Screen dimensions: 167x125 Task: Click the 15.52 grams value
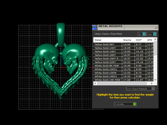pos(127,76)
